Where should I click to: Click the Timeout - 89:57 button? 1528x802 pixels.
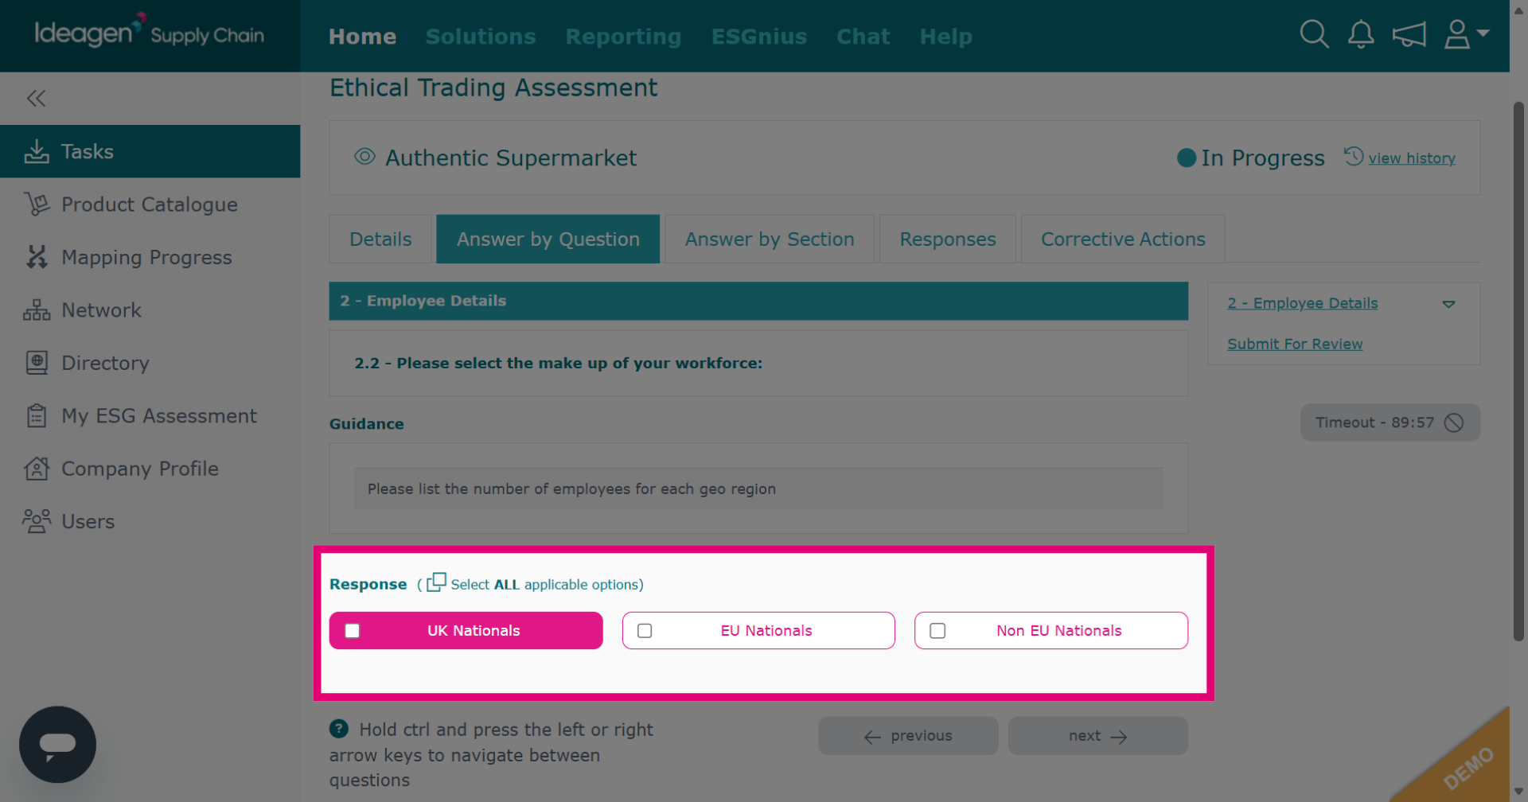1390,422
